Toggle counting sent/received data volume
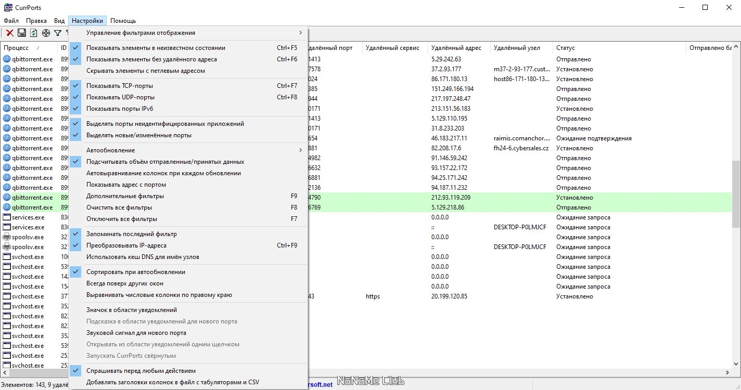The height and width of the screenshot is (390, 741). click(x=188, y=162)
